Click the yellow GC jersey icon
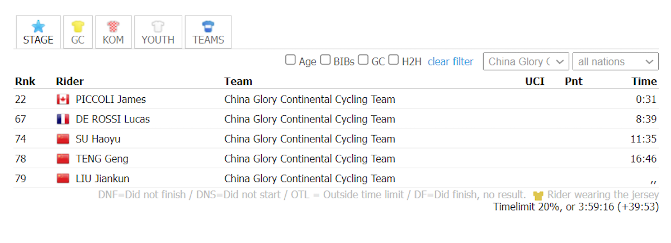671x243 pixels. click(78, 26)
